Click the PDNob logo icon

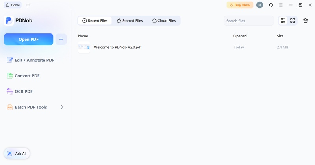pyautogui.click(x=9, y=20)
